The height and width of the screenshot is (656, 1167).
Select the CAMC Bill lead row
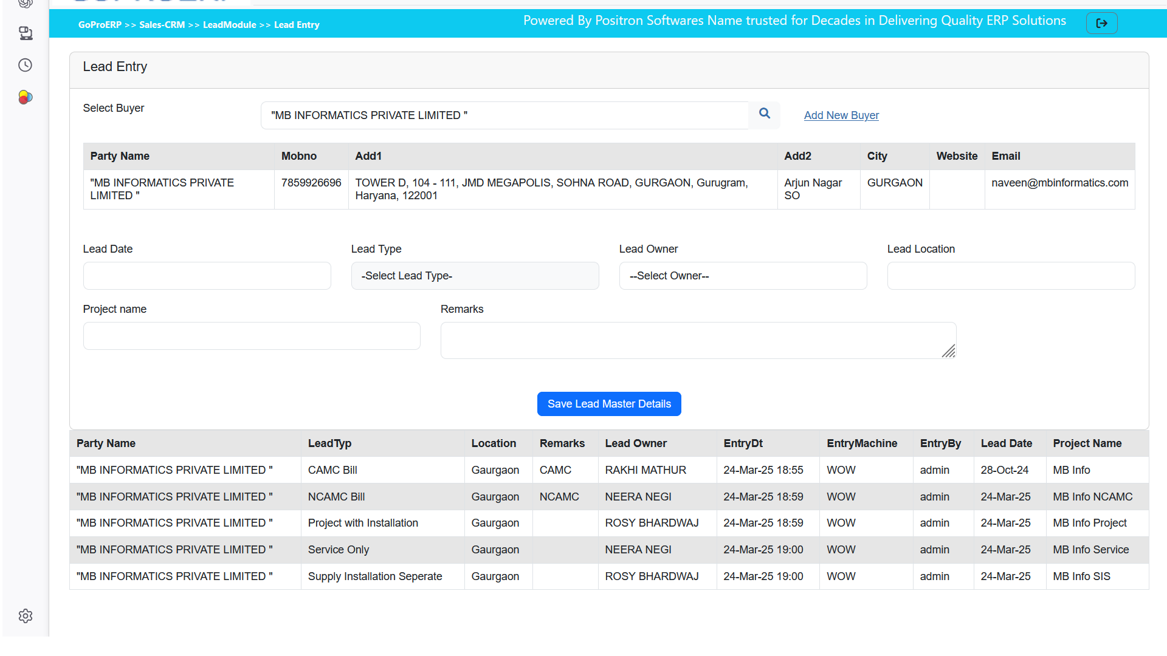[332, 470]
